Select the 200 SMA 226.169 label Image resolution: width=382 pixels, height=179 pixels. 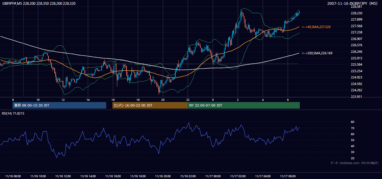point(317,53)
